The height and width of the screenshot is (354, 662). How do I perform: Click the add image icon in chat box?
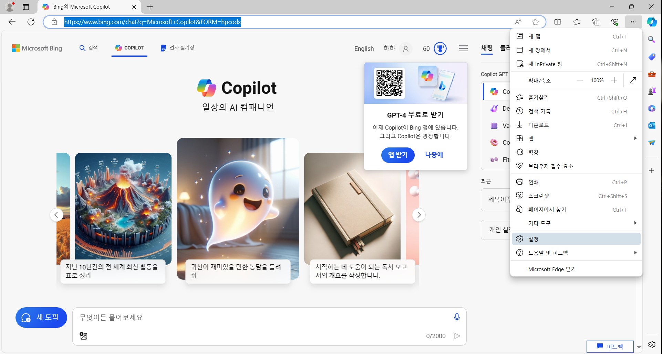[x=83, y=336]
